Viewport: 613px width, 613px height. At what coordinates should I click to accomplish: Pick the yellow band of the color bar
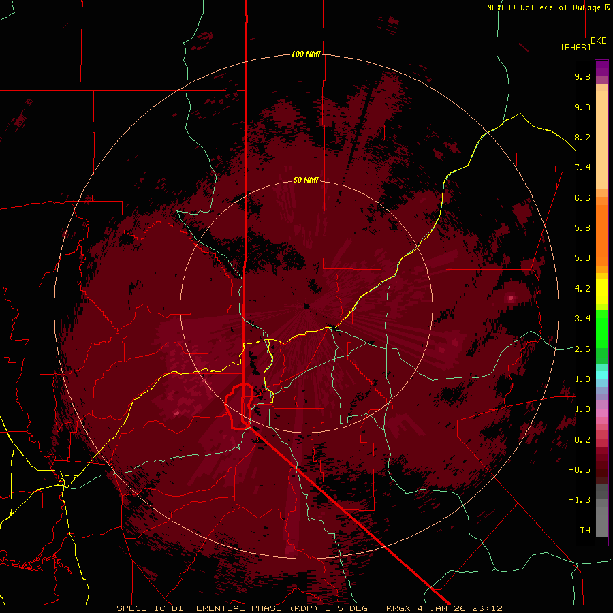[x=601, y=292]
